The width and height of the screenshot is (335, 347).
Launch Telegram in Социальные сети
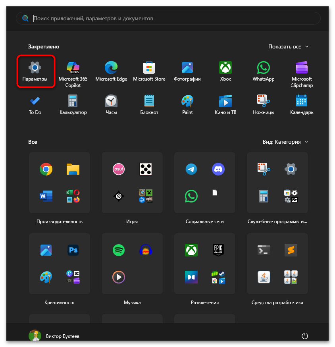[191, 169]
